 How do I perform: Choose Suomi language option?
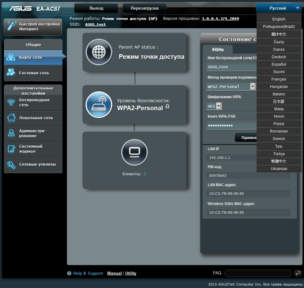click(279, 72)
